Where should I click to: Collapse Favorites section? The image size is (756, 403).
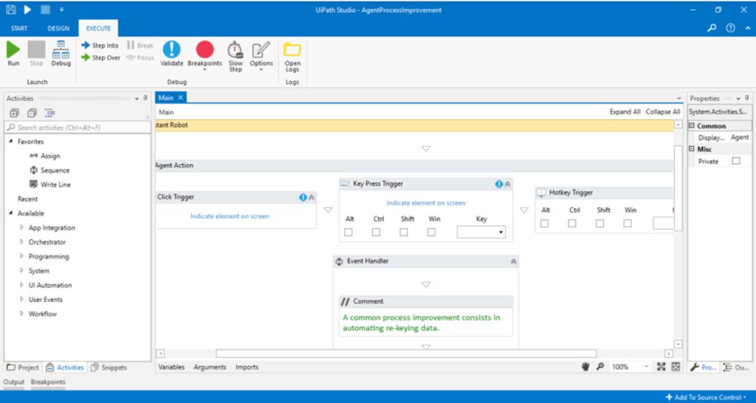pyautogui.click(x=11, y=142)
